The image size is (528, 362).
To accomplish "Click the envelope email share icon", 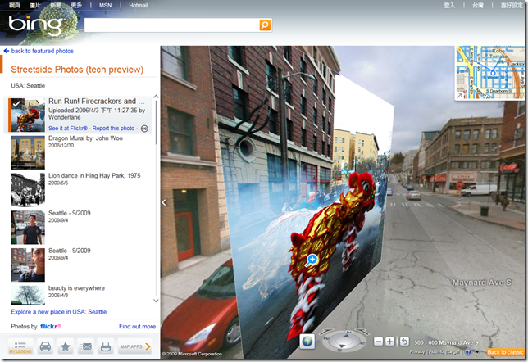I will [x=86, y=346].
